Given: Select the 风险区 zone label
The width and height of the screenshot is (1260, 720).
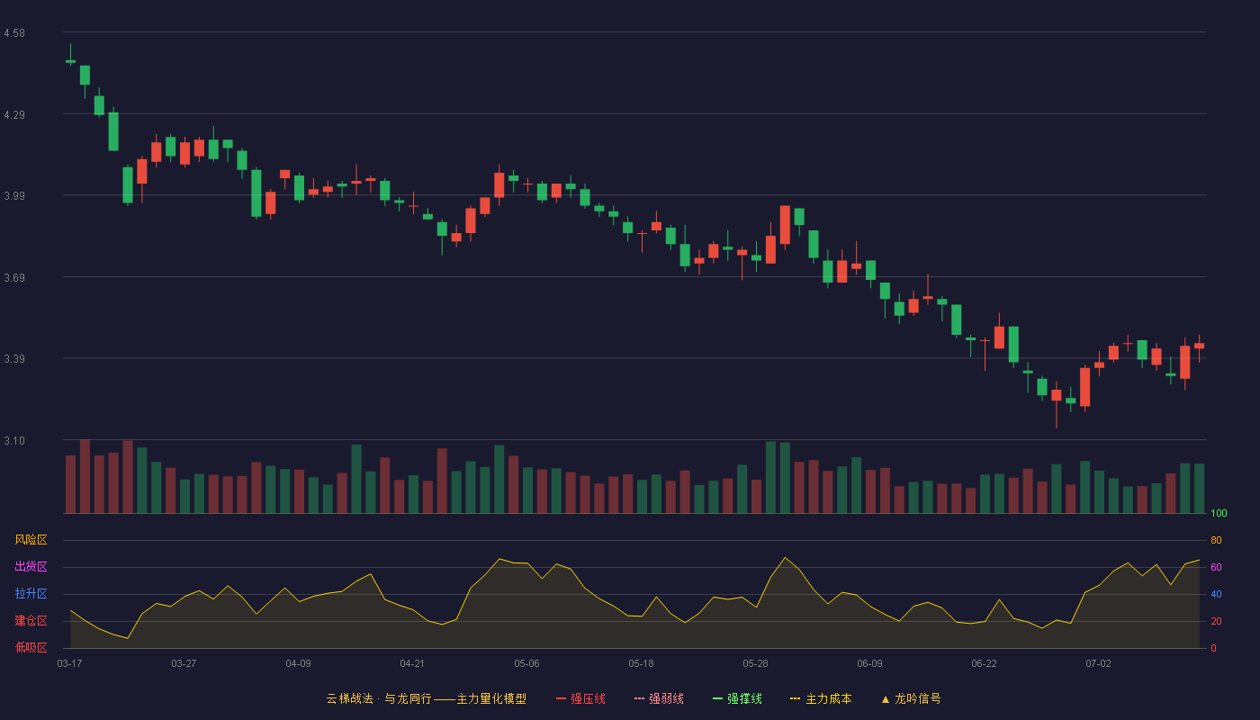Looking at the screenshot, I should pos(31,540).
